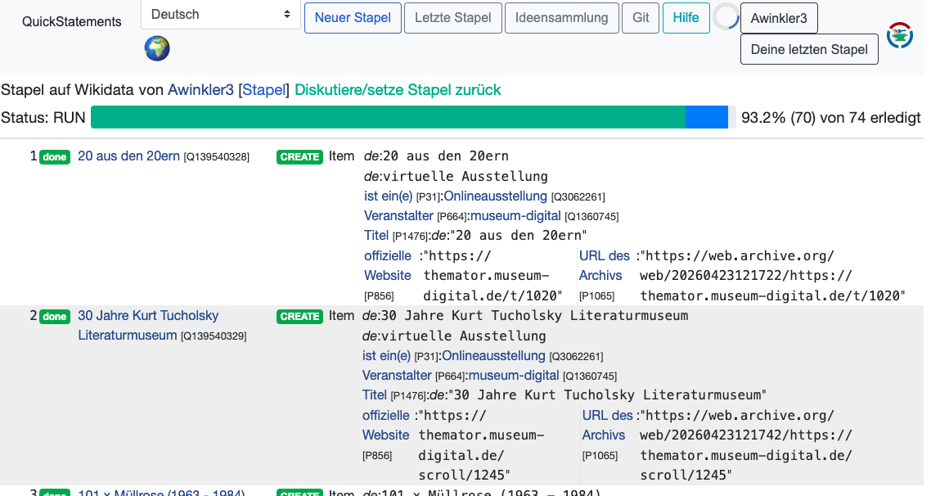
Task: Click the Stapel link in brackets
Action: pos(264,90)
